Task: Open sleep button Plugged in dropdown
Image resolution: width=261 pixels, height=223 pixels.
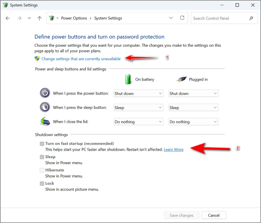Action: (x=193, y=108)
